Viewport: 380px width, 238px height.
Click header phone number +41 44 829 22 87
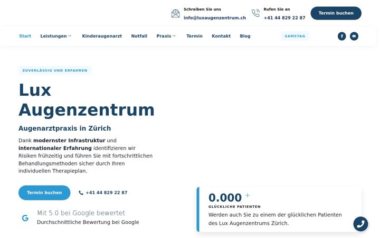pyautogui.click(x=284, y=18)
